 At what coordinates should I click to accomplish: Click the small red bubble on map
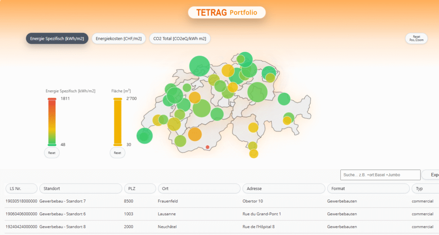click(x=207, y=147)
